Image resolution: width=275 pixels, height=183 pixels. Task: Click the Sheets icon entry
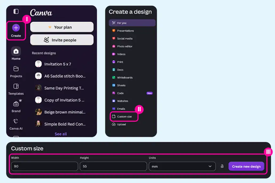click(x=114, y=85)
